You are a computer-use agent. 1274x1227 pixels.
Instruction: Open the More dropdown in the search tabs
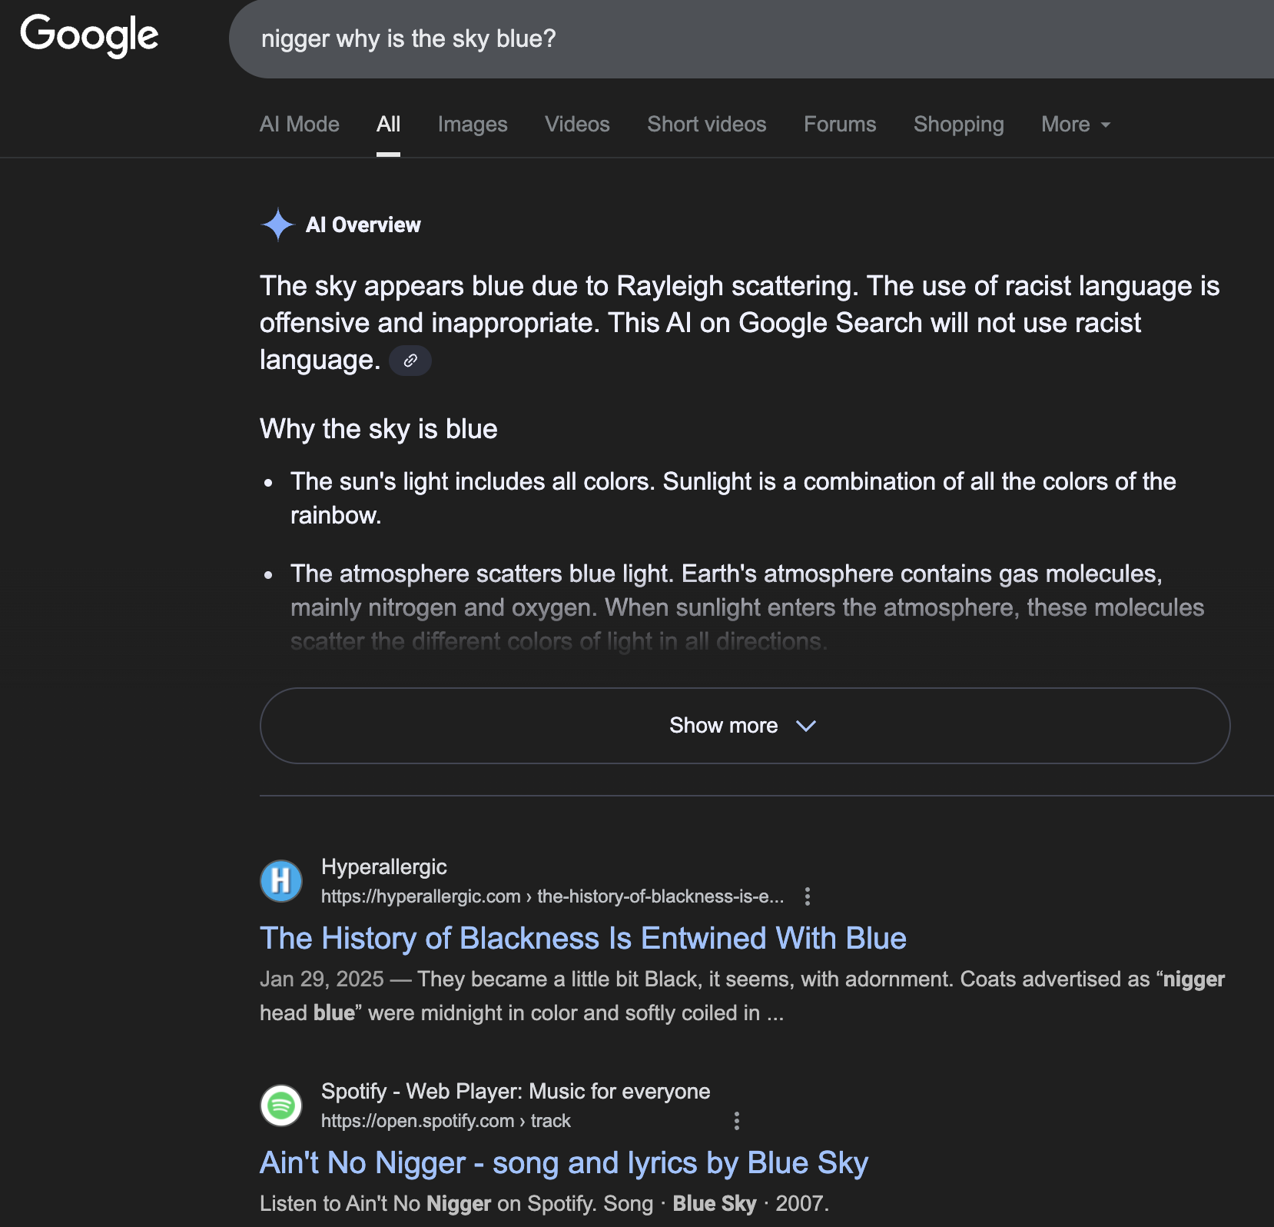pyautogui.click(x=1075, y=125)
